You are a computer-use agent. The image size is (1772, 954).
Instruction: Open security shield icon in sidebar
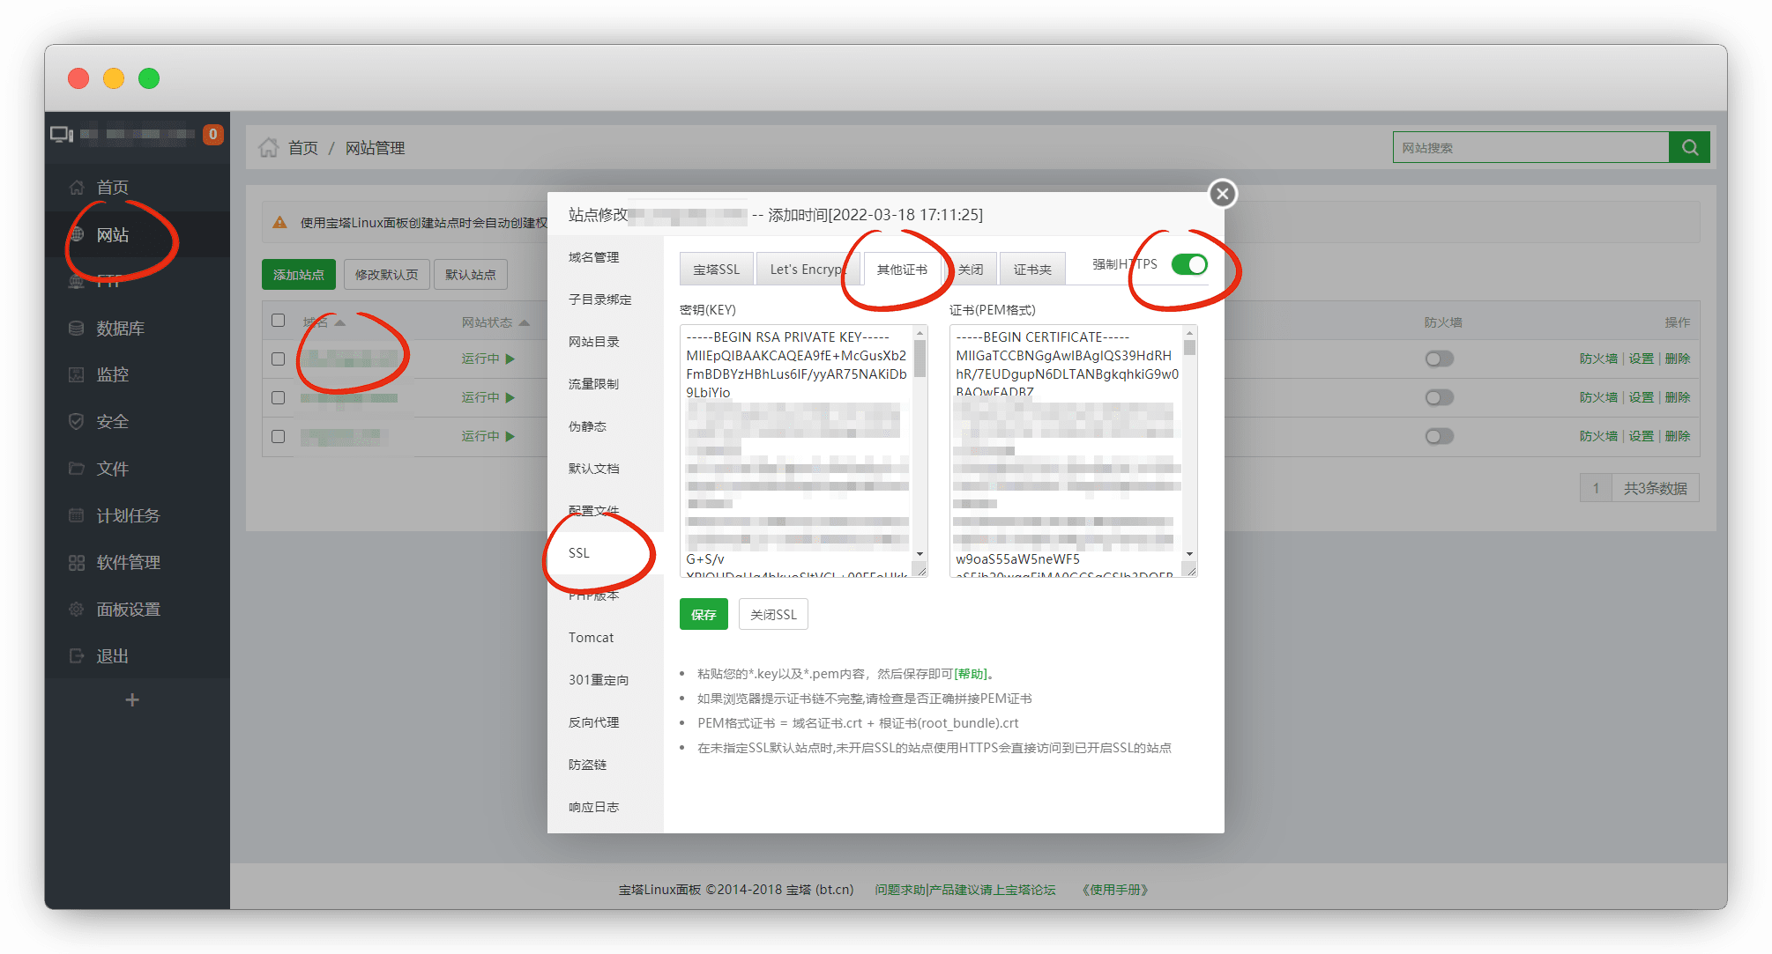[x=77, y=422]
